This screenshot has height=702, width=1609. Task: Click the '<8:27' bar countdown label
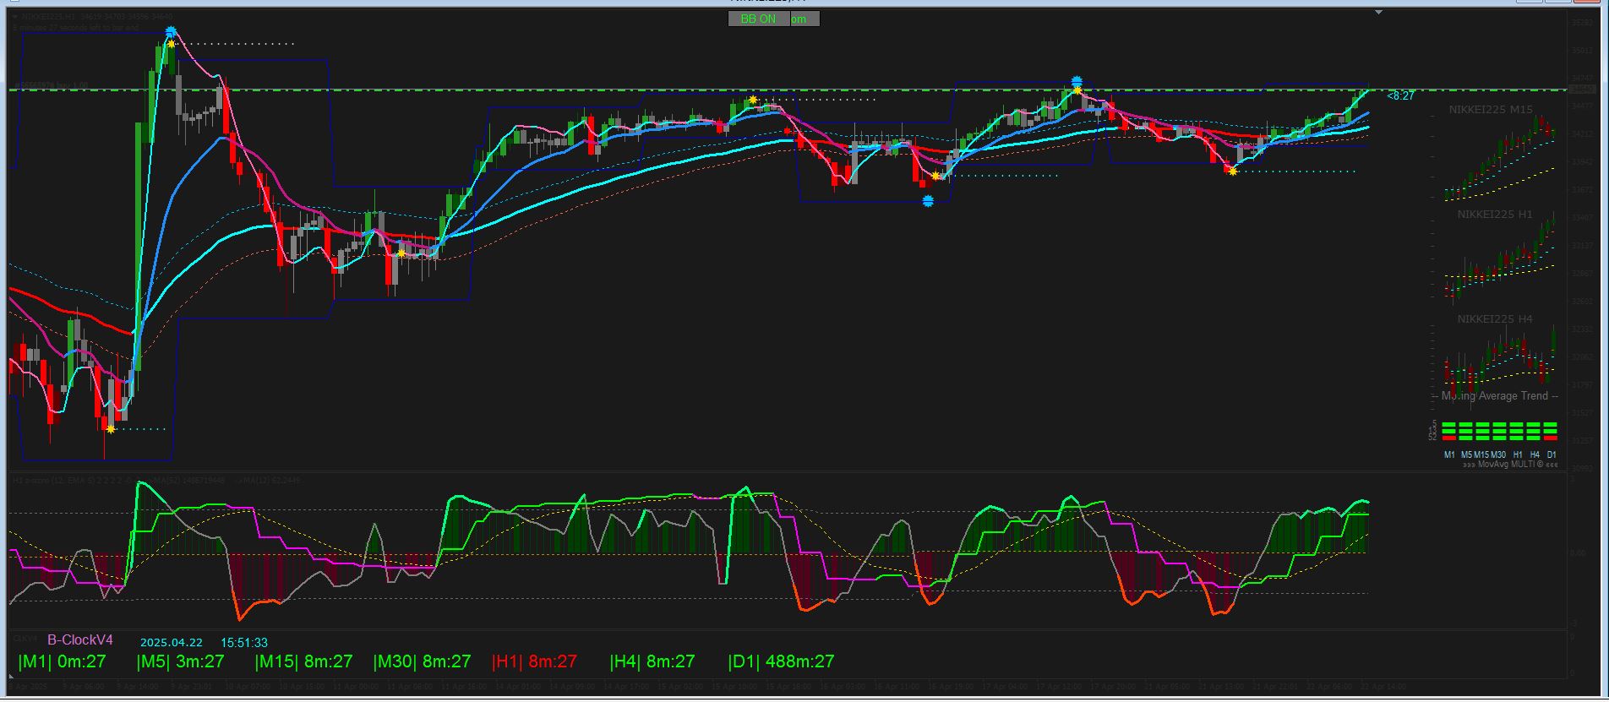[x=1400, y=96]
